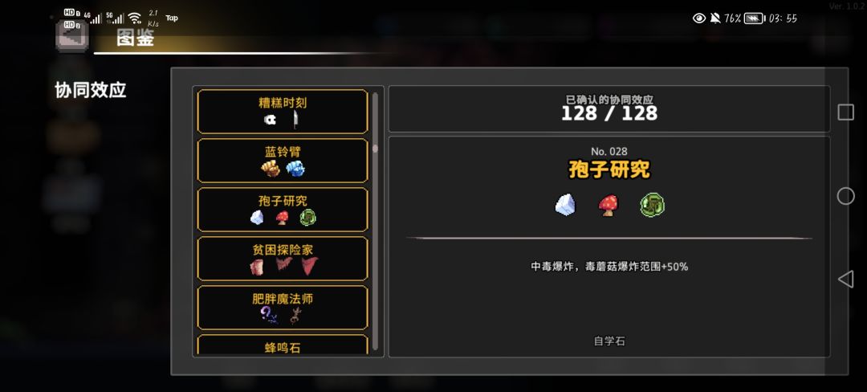
Task: Choose the 贫困探险家 synergy entry
Action: click(x=283, y=259)
